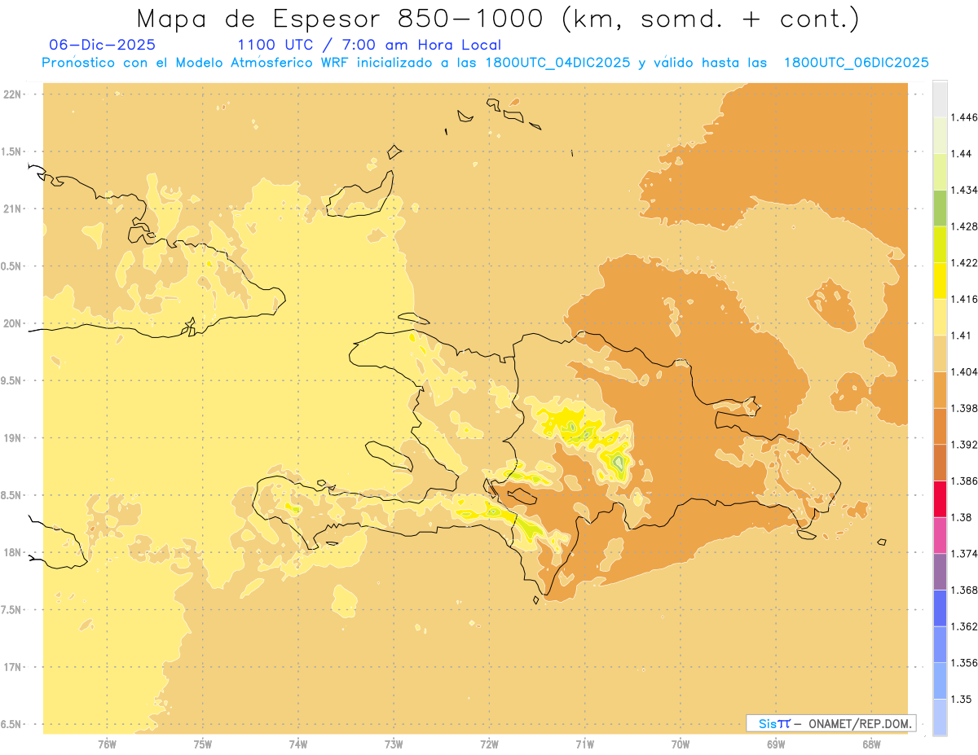978x755 pixels.
Task: Click the 69W longitude label
Action: click(x=776, y=744)
